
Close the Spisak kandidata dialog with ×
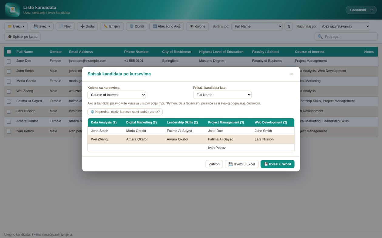point(291,74)
